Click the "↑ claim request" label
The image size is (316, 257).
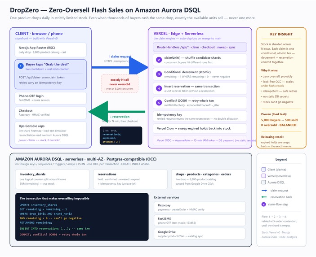point(120,57)
